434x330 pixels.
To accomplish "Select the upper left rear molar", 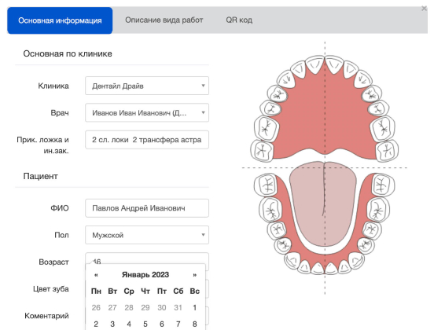I will pyautogui.click(x=262, y=151).
